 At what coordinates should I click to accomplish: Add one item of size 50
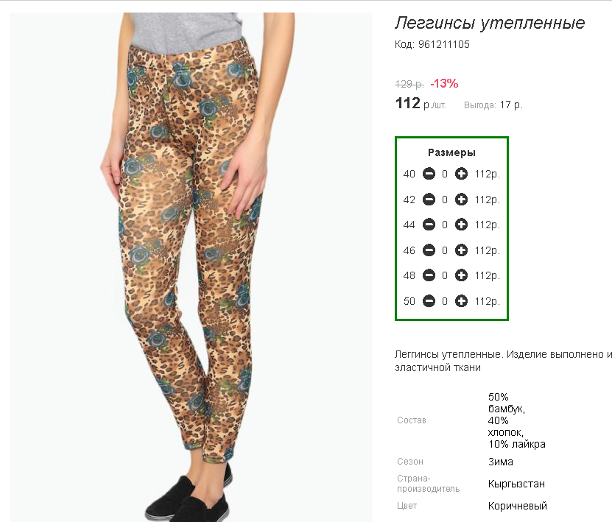[461, 301]
